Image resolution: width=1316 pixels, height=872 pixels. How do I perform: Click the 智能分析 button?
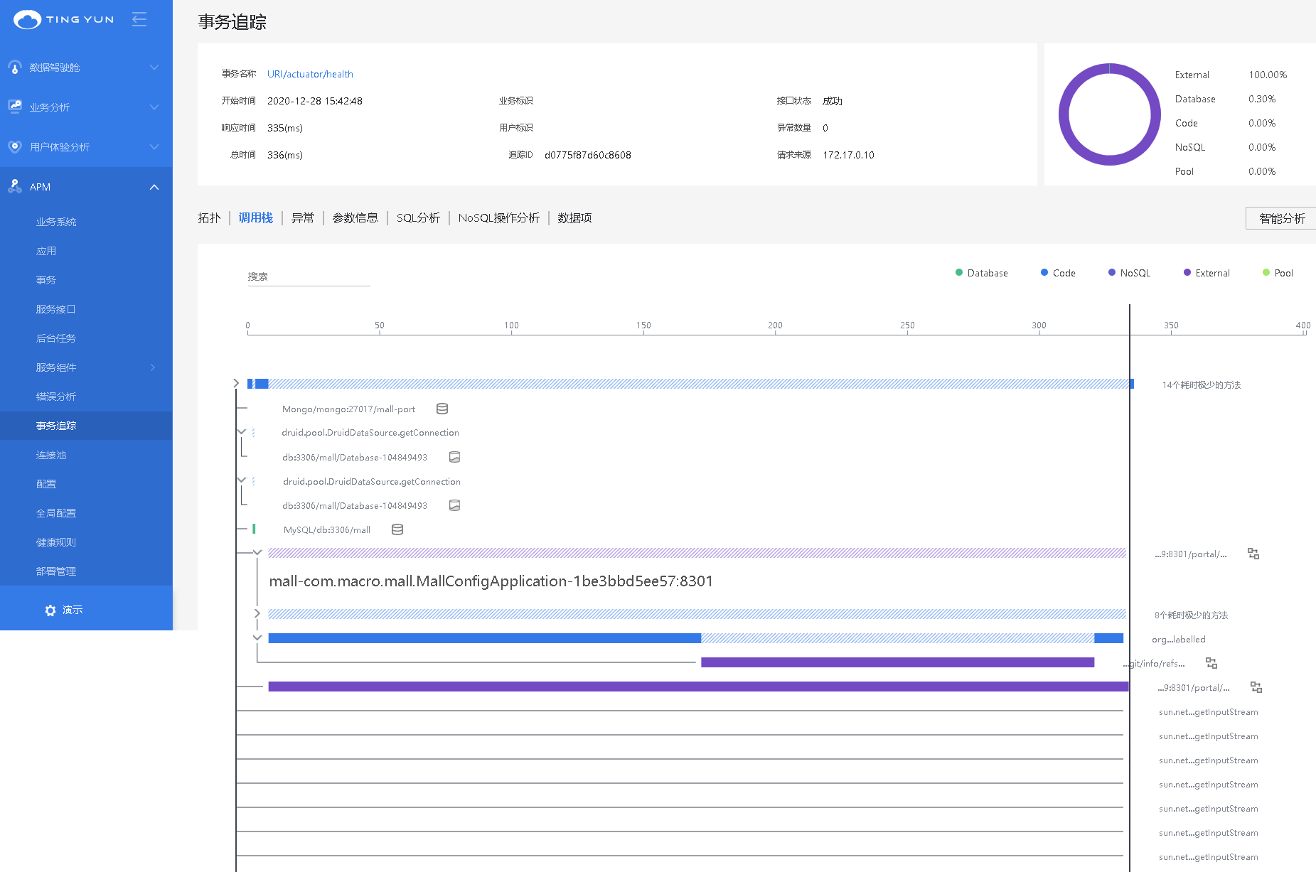click(x=1281, y=218)
